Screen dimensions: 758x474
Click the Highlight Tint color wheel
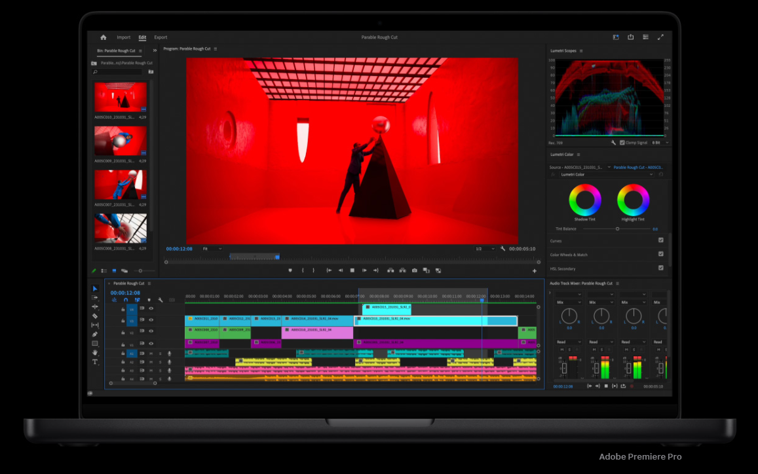633,200
